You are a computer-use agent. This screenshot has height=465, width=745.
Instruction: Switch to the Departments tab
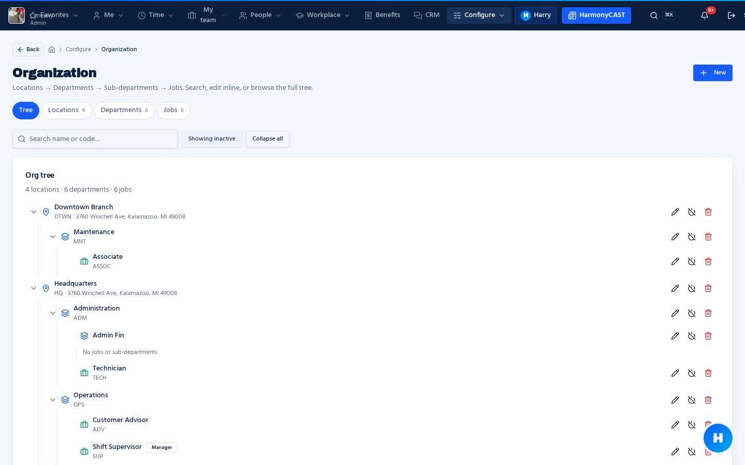point(124,111)
